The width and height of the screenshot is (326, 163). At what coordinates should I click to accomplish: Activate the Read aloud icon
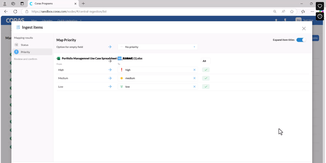click(x=283, y=11)
